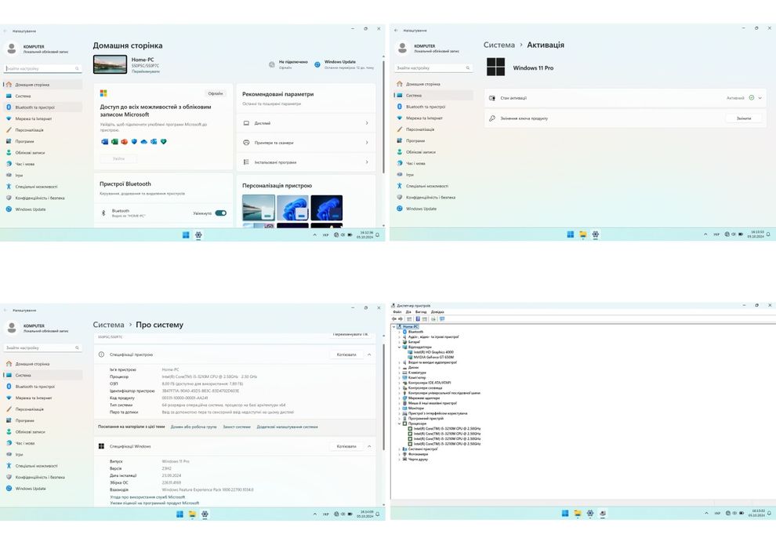Collapse the Відеоадаптери node in Device Manager
Viewport: 776px width, 549px height.
click(400, 347)
